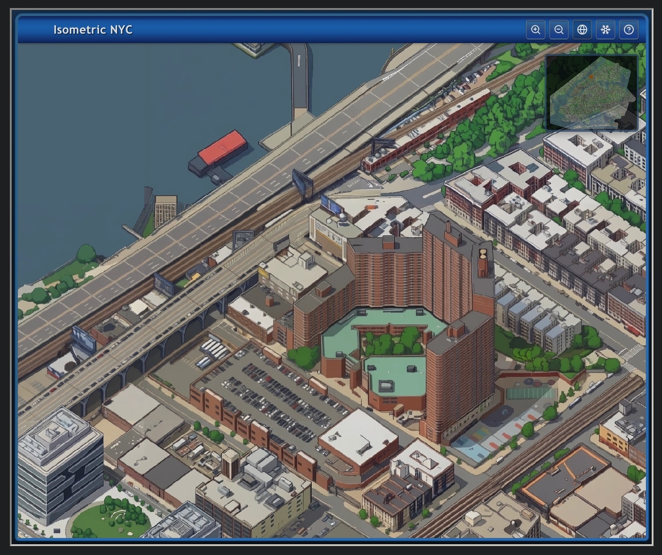
Task: Click the Isometric NYC title text
Action: 93,30
